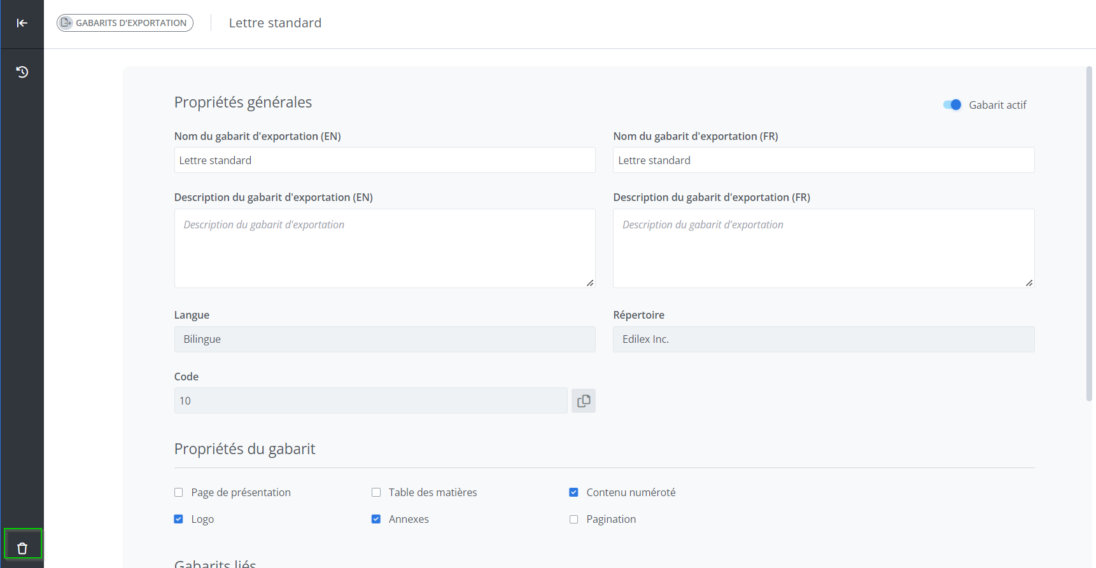Image resolution: width=1096 pixels, height=568 pixels.
Task: Open the Répertoire Edilex Inc. field
Action: tap(823, 339)
